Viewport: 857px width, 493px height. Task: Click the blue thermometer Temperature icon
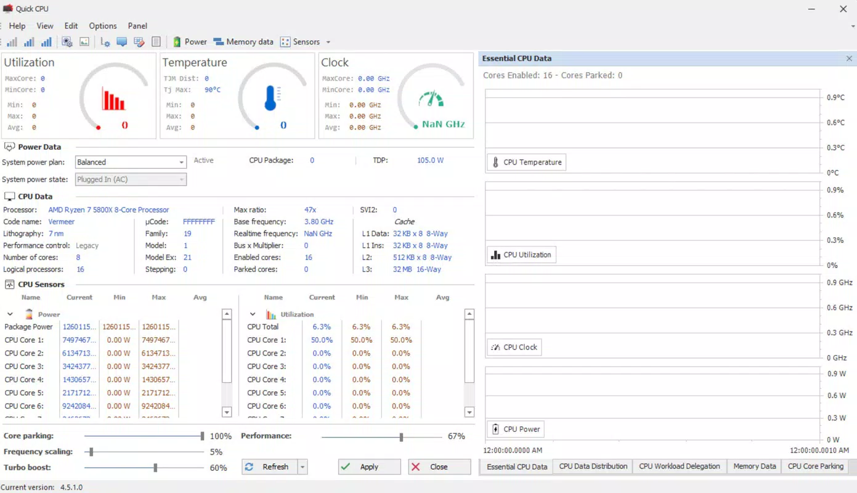coord(271,98)
